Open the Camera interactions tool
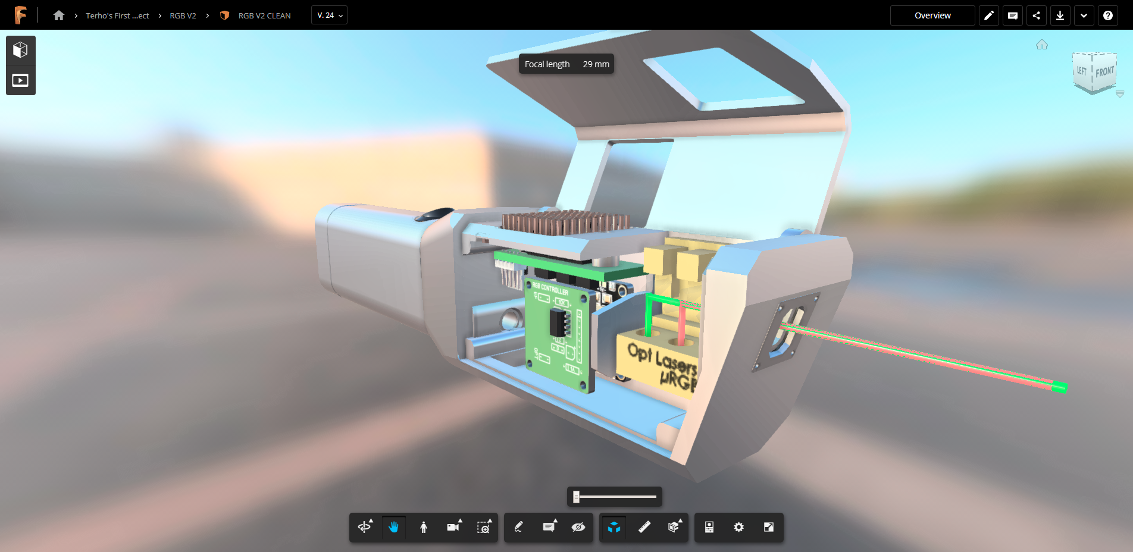Image resolution: width=1133 pixels, height=552 pixels. [453, 527]
